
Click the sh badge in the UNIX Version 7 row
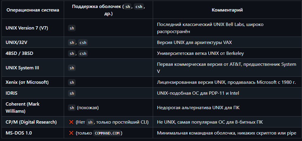pyautogui.click(x=72, y=28)
